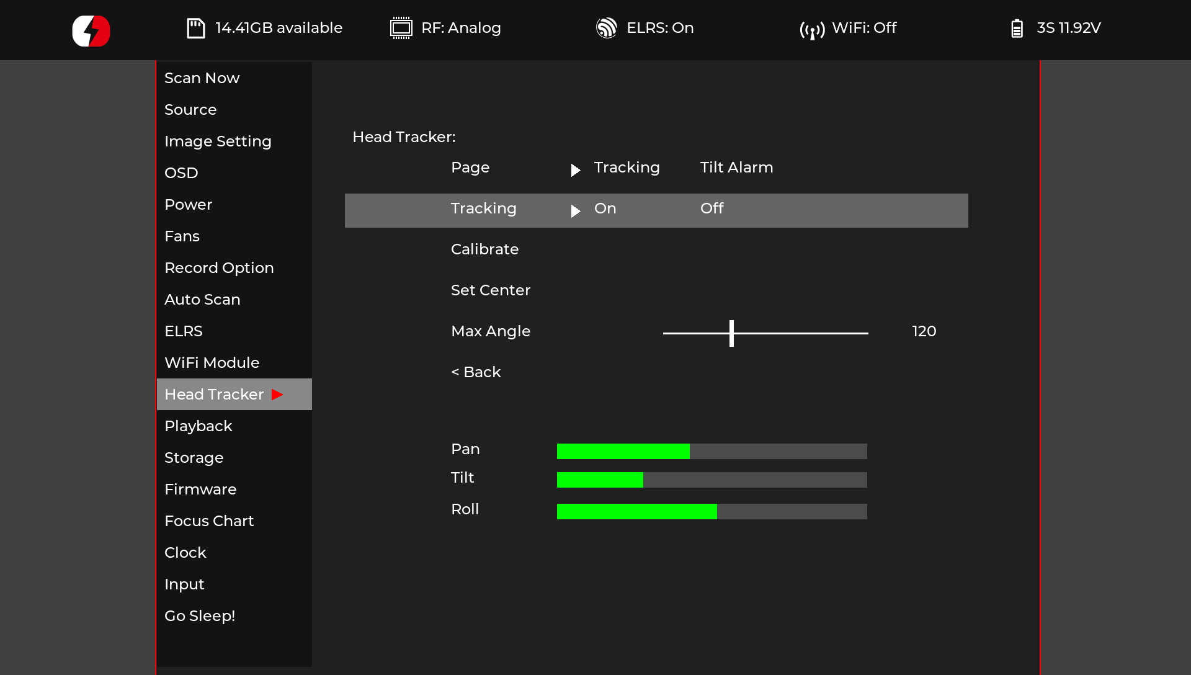Click the arrow marker in the Page row
The width and height of the screenshot is (1191, 675).
(x=576, y=170)
